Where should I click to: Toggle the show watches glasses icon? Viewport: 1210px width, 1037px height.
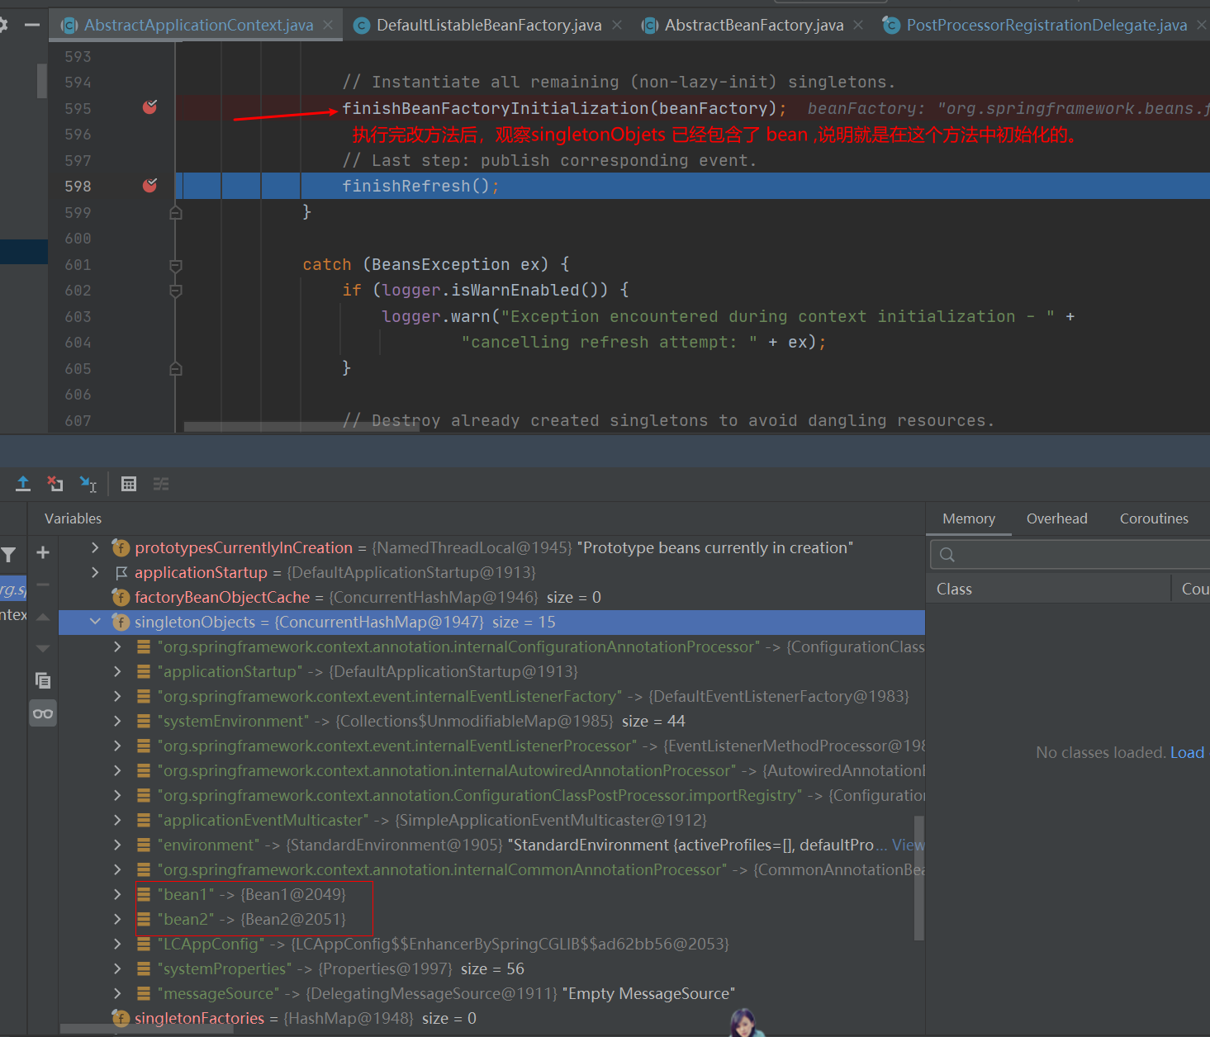[x=43, y=713]
